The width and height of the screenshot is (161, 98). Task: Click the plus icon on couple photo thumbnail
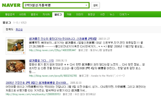click(x=24, y=53)
